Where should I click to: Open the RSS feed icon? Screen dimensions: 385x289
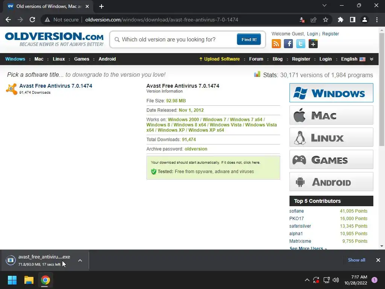coord(276,44)
